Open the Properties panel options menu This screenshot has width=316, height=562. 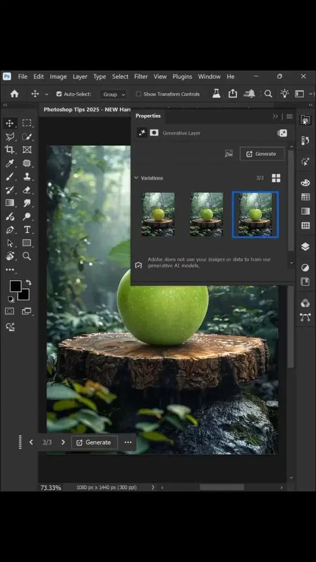[x=289, y=116]
